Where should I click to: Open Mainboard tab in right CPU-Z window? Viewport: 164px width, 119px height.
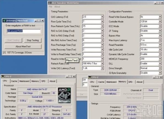pos(111,82)
